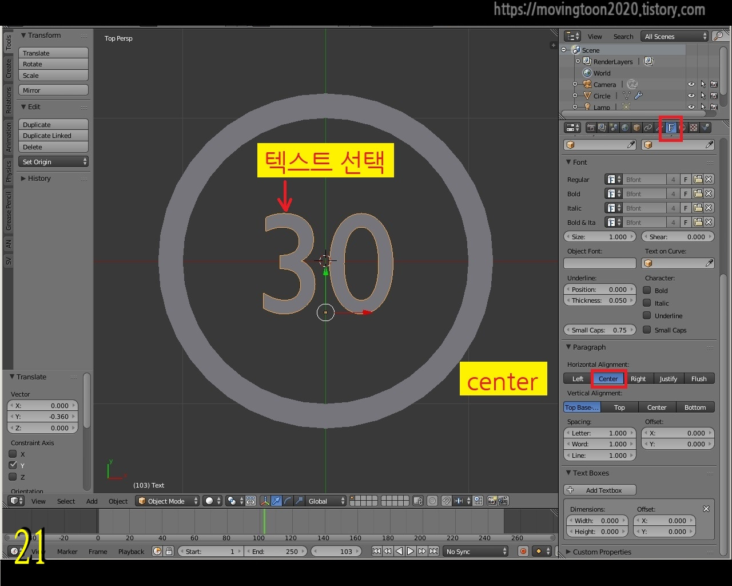Image resolution: width=732 pixels, height=586 pixels.
Task: Remove the text box with X icon
Action: point(706,509)
